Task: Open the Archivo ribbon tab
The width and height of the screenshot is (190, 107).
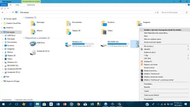Action: (4, 5)
